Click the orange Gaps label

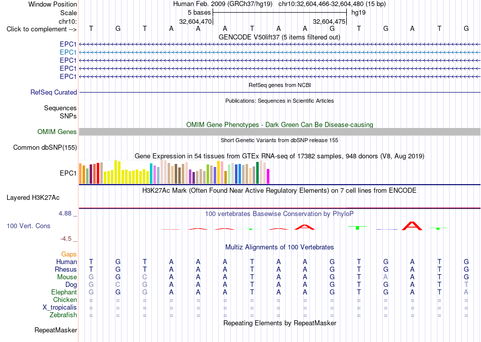tap(69, 254)
